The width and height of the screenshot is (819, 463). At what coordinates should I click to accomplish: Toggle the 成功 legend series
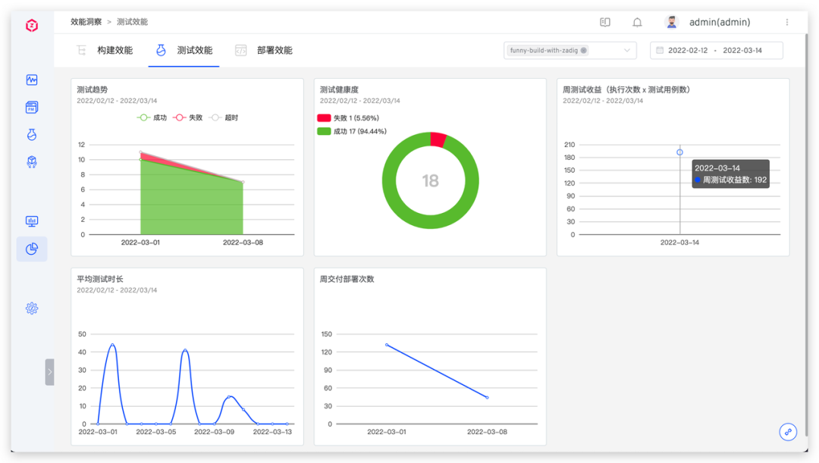152,117
